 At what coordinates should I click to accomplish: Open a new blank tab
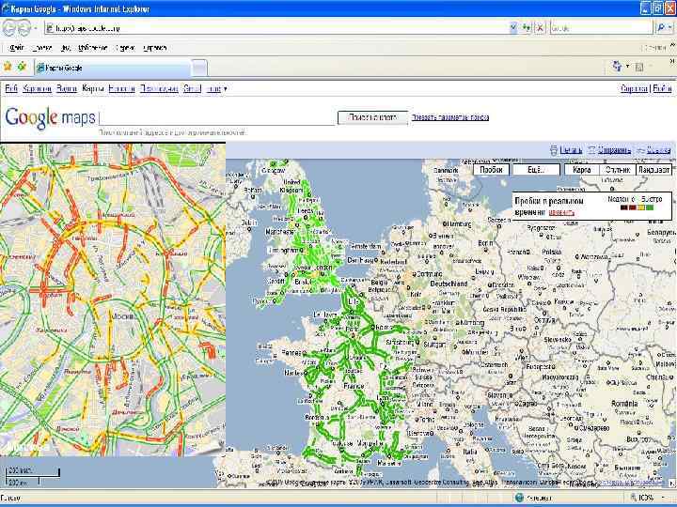(x=199, y=69)
